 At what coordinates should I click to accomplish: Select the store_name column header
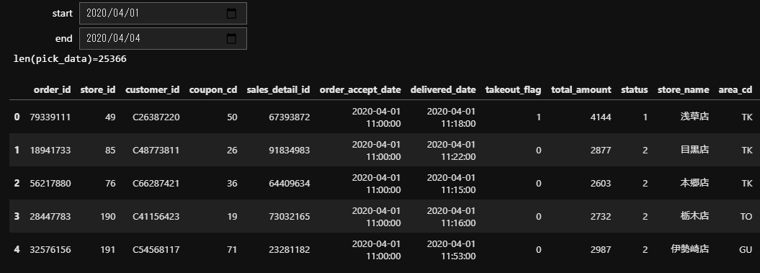pos(684,90)
